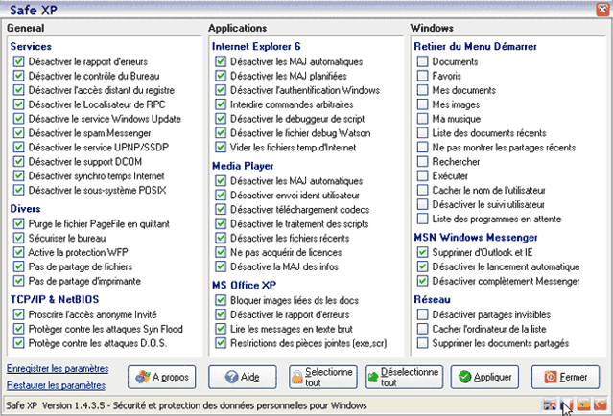Image resolution: width=613 pixels, height=416 pixels.
Task: Open Enregistrer les paramètres link
Action: pos(58,368)
